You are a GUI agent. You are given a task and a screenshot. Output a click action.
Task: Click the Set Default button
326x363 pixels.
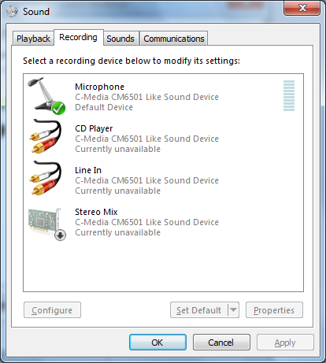199,310
